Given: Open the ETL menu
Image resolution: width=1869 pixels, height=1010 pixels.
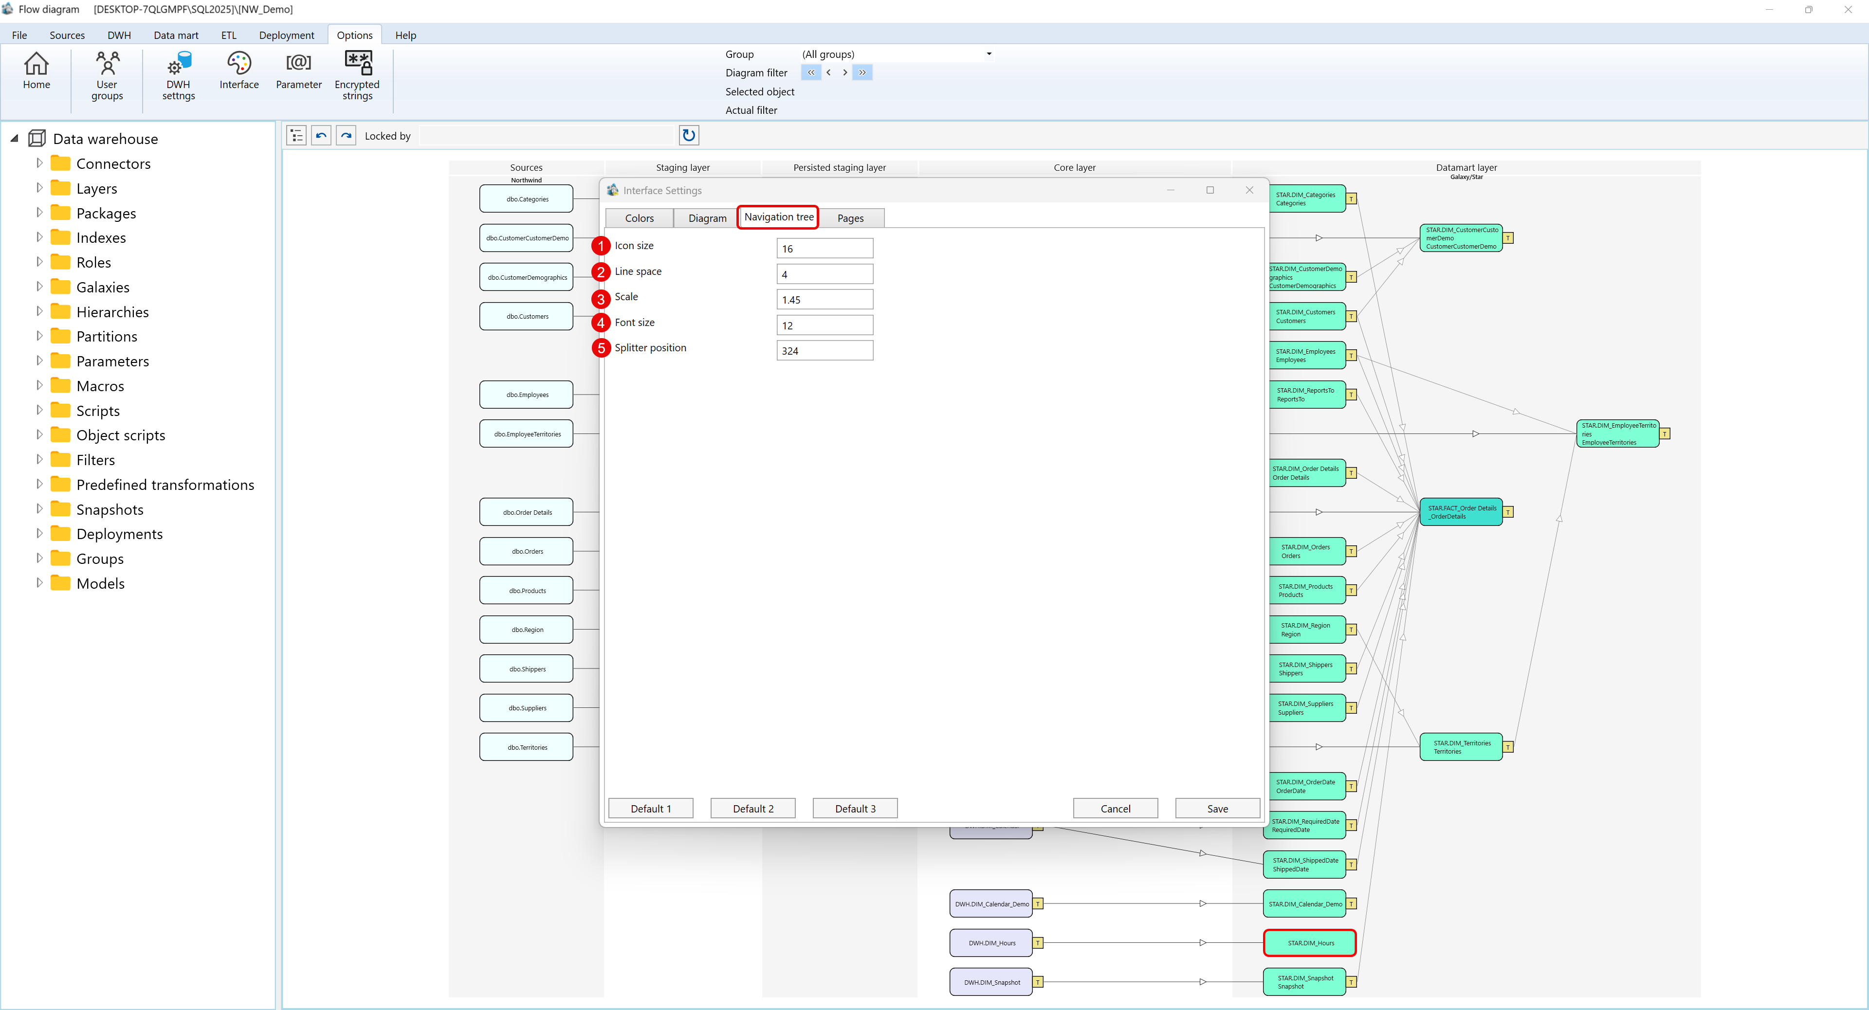Looking at the screenshot, I should coord(229,35).
